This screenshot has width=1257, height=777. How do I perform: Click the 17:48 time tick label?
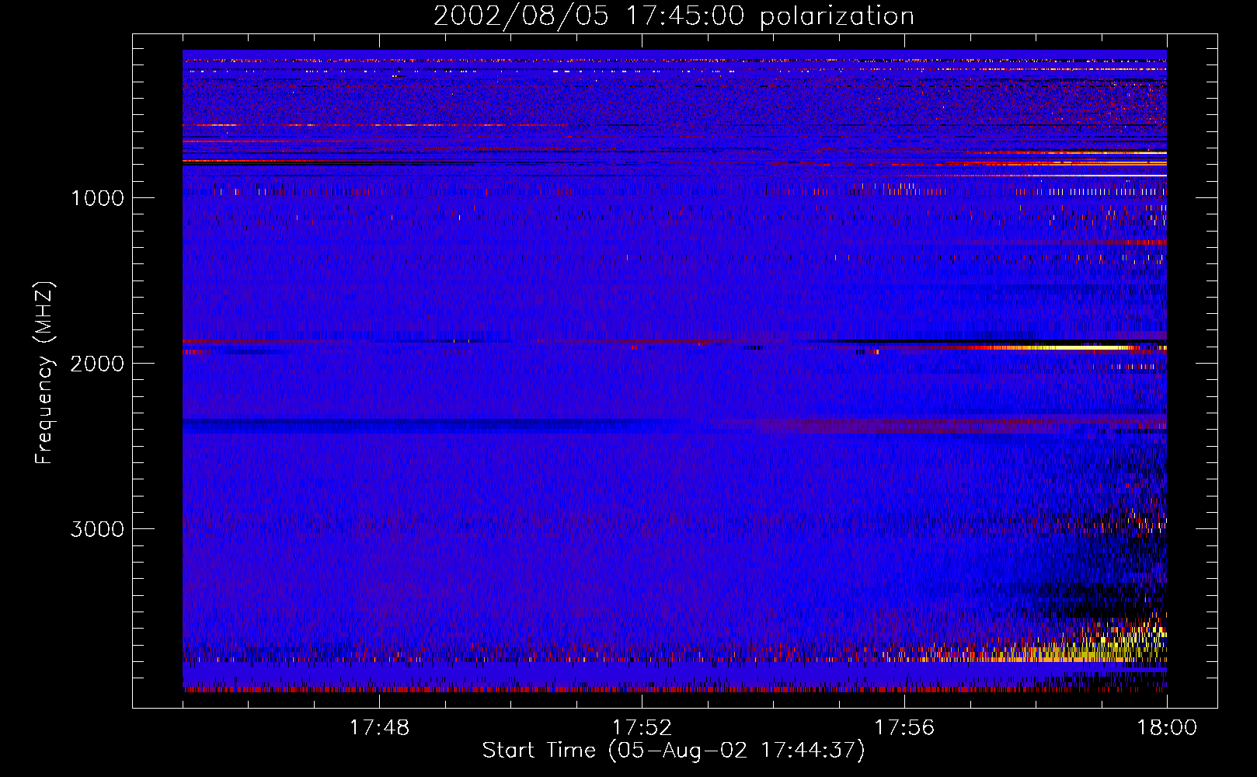[x=379, y=728]
